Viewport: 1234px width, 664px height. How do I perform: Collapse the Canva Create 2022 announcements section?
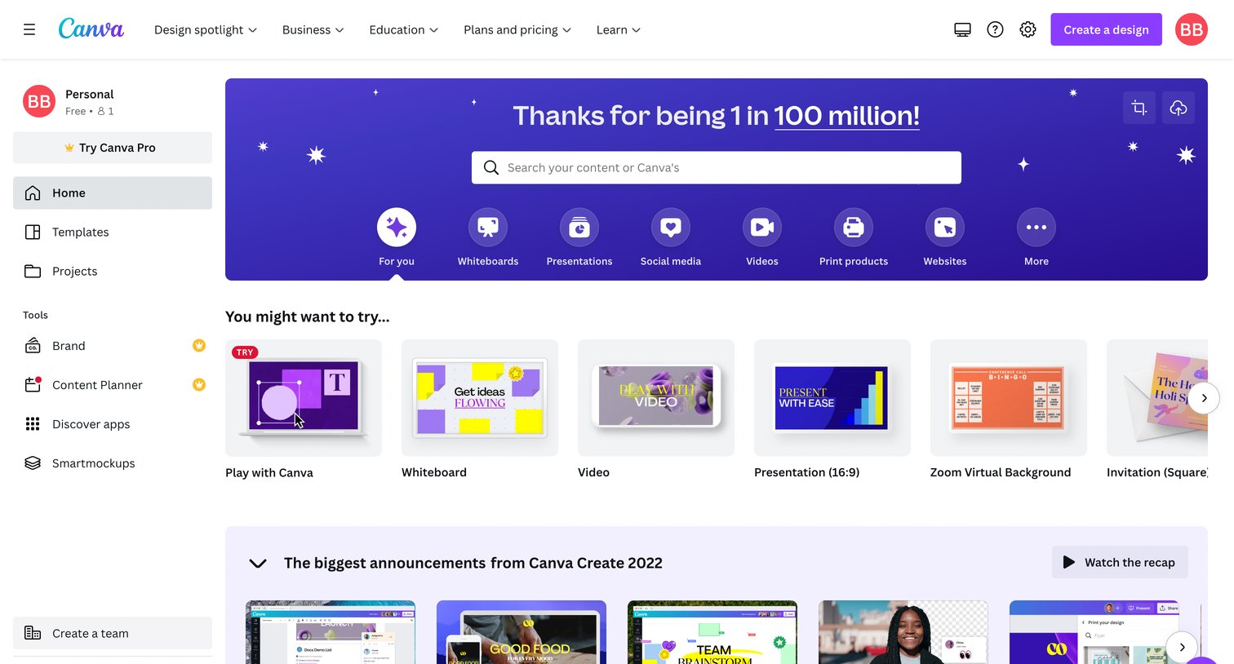(x=258, y=563)
